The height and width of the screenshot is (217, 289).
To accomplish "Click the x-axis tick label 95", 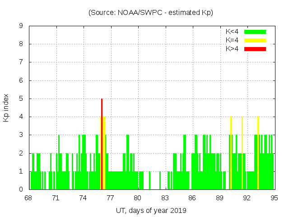I will tap(274, 198).
